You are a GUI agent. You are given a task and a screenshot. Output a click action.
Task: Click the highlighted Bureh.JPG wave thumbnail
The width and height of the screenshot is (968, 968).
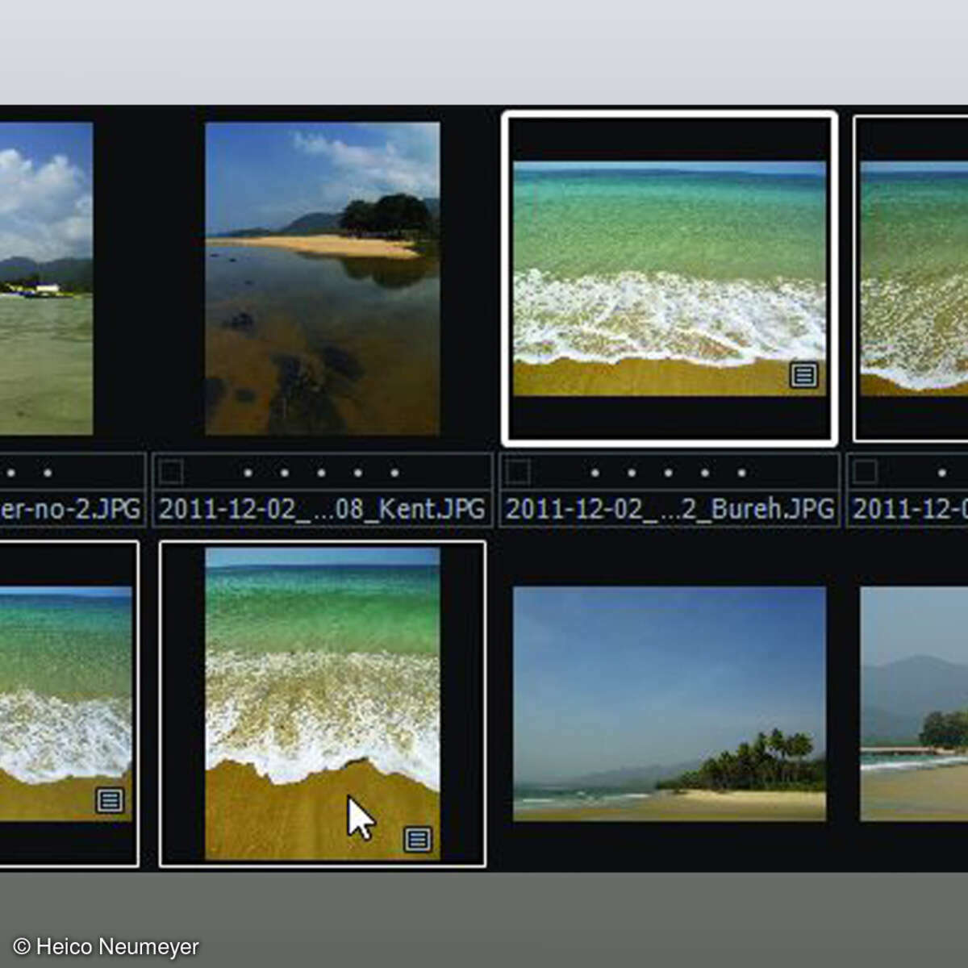click(x=670, y=278)
